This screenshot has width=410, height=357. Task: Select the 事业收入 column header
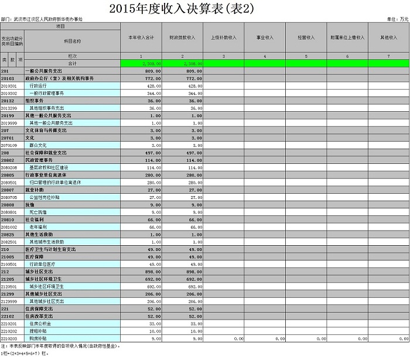[265, 37]
